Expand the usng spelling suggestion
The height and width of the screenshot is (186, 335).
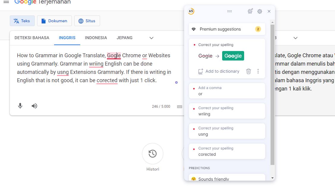point(227,131)
